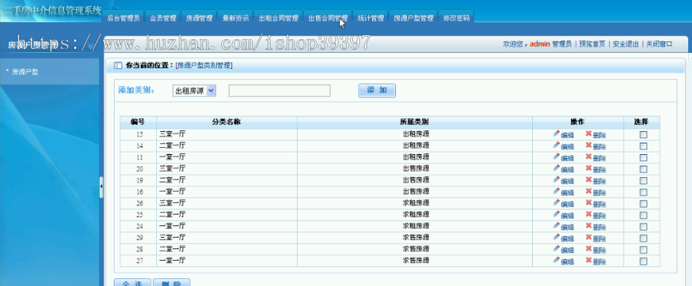Open the 出租房源 category dropdown
The width and height of the screenshot is (692, 286).
(x=194, y=90)
